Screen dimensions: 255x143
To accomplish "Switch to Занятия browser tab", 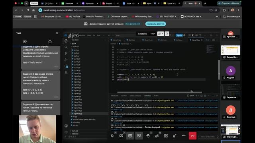I will [69, 3].
